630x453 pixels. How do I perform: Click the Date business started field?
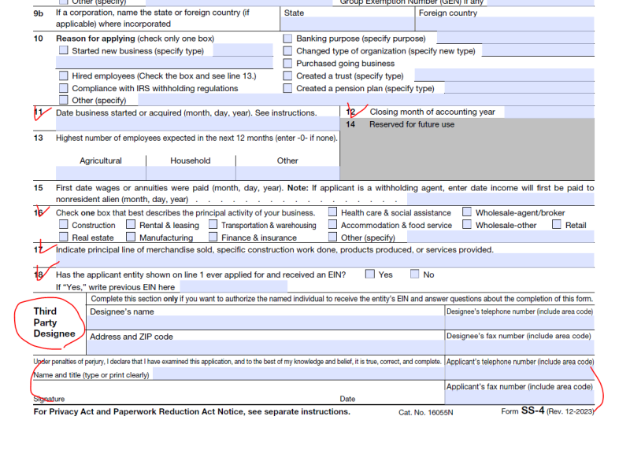(x=198, y=124)
